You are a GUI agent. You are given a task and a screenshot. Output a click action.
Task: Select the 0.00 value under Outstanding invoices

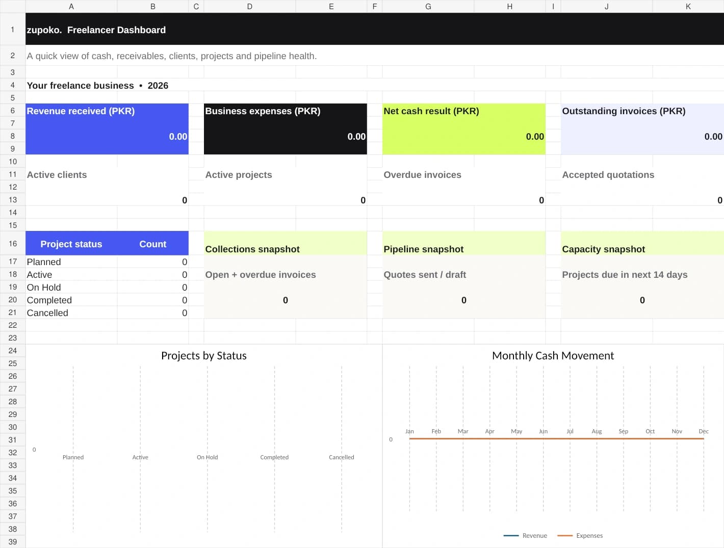pyautogui.click(x=713, y=137)
